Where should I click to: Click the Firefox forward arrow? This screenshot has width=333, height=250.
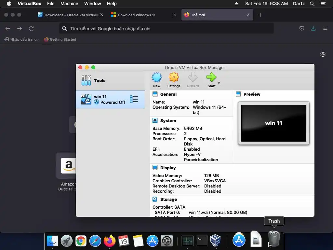point(20,29)
